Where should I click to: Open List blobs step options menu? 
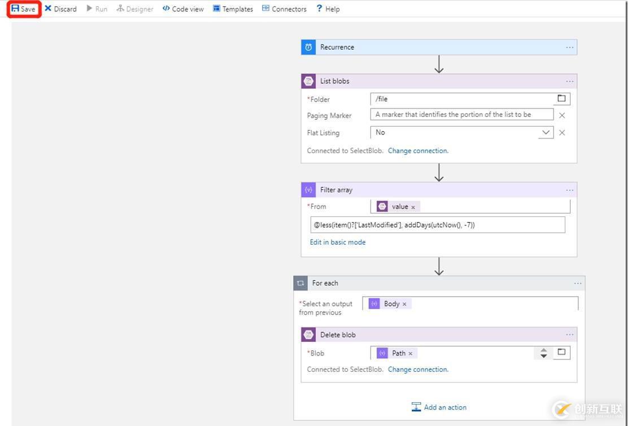pyautogui.click(x=569, y=81)
